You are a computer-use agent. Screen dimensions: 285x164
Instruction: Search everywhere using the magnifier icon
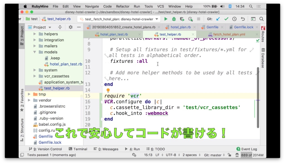pos(262,19)
